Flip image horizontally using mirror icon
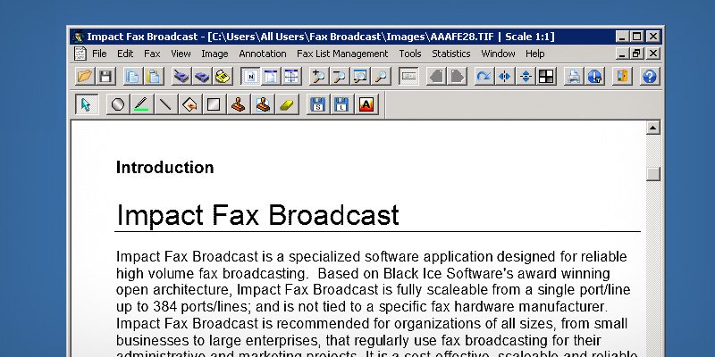The width and height of the screenshot is (715, 357). [505, 77]
